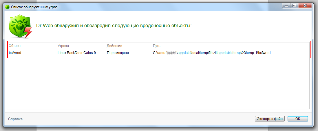Click the filezillaportabletemp file path

coord(212,53)
